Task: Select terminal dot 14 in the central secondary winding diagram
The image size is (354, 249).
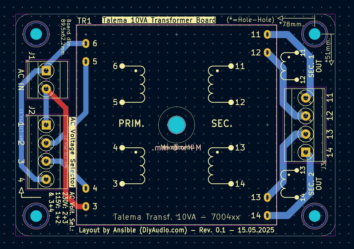Action: coord(231,184)
